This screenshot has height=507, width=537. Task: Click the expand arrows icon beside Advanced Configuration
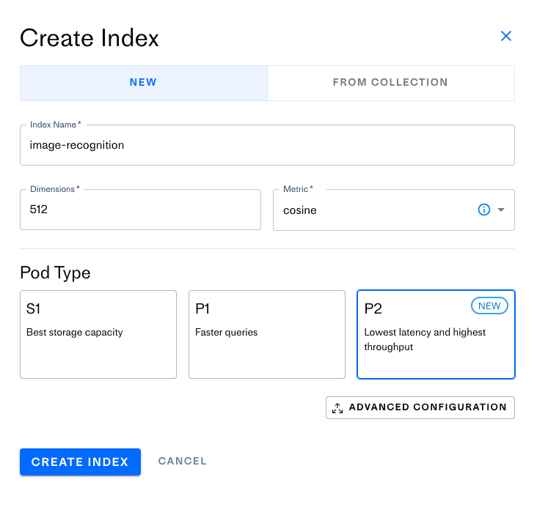[x=337, y=408]
